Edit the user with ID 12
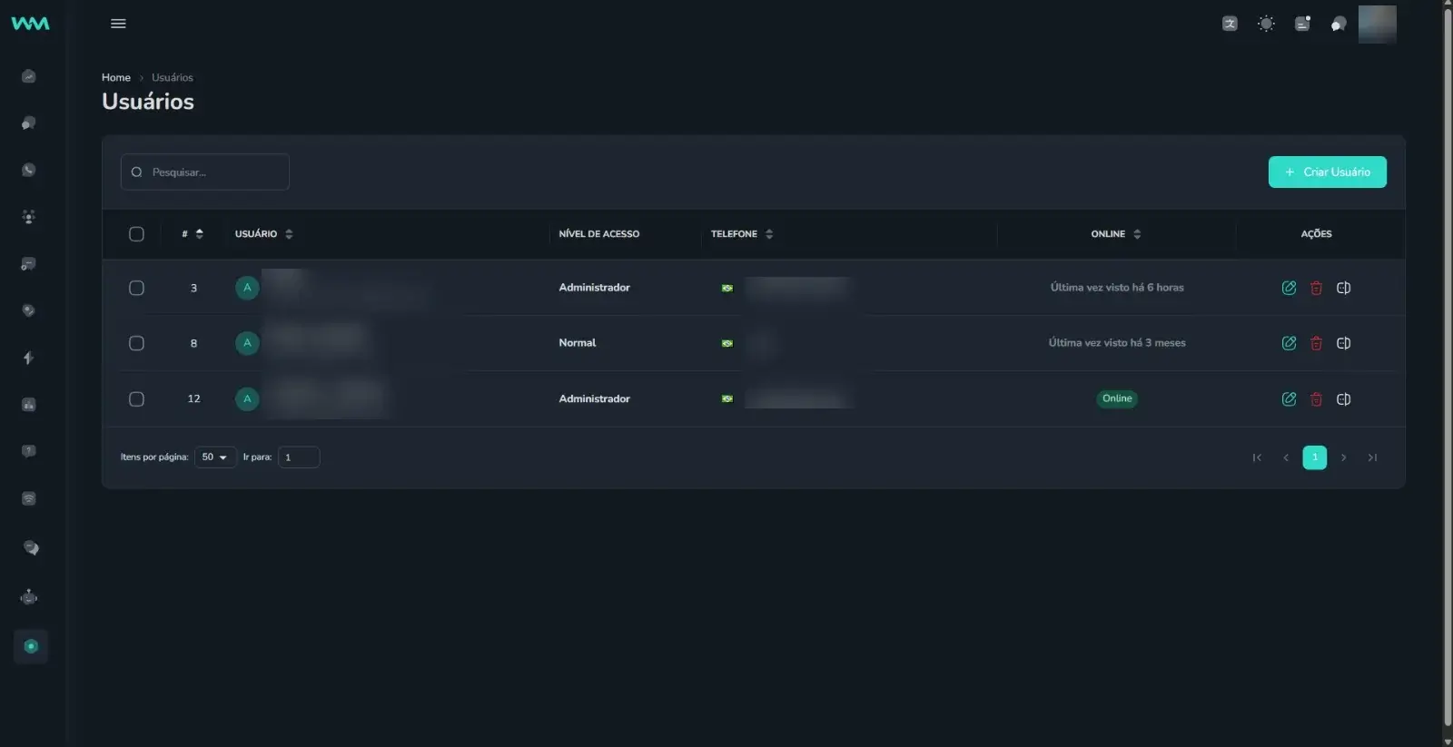Viewport: 1453px width, 747px height. (1289, 399)
